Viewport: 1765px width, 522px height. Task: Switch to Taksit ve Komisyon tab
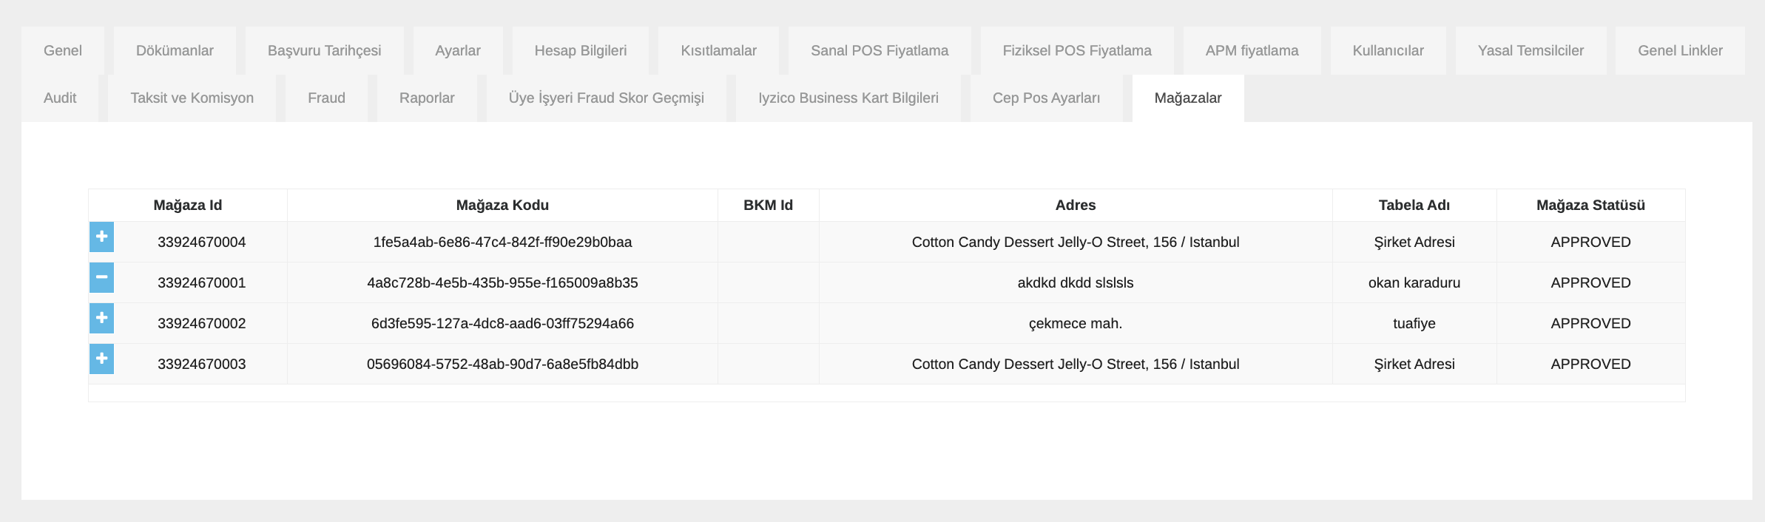tap(192, 98)
